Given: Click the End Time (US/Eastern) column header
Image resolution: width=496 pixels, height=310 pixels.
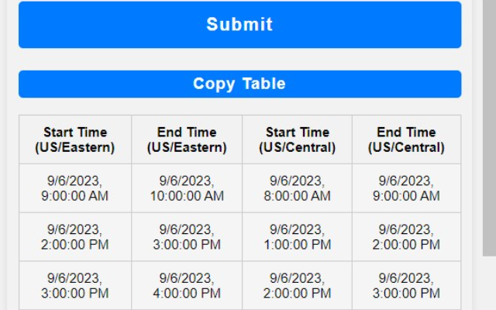Looking at the screenshot, I should point(187,139).
